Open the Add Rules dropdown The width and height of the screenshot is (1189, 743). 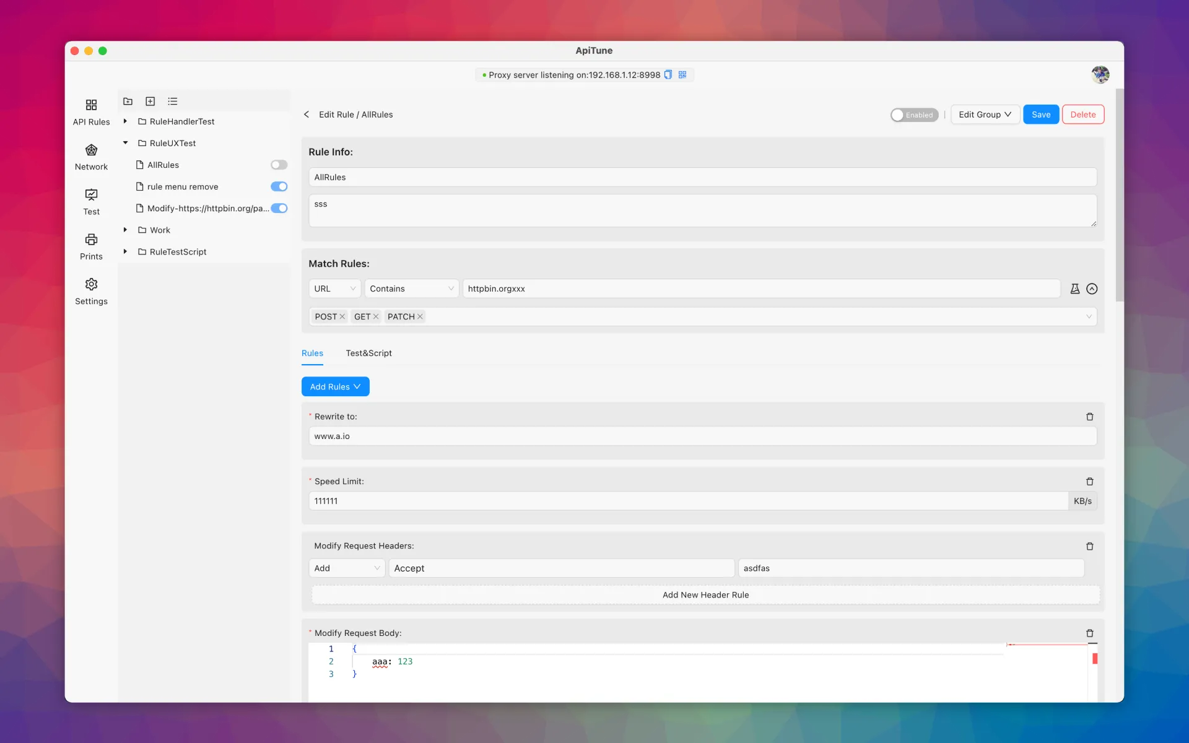335,386
